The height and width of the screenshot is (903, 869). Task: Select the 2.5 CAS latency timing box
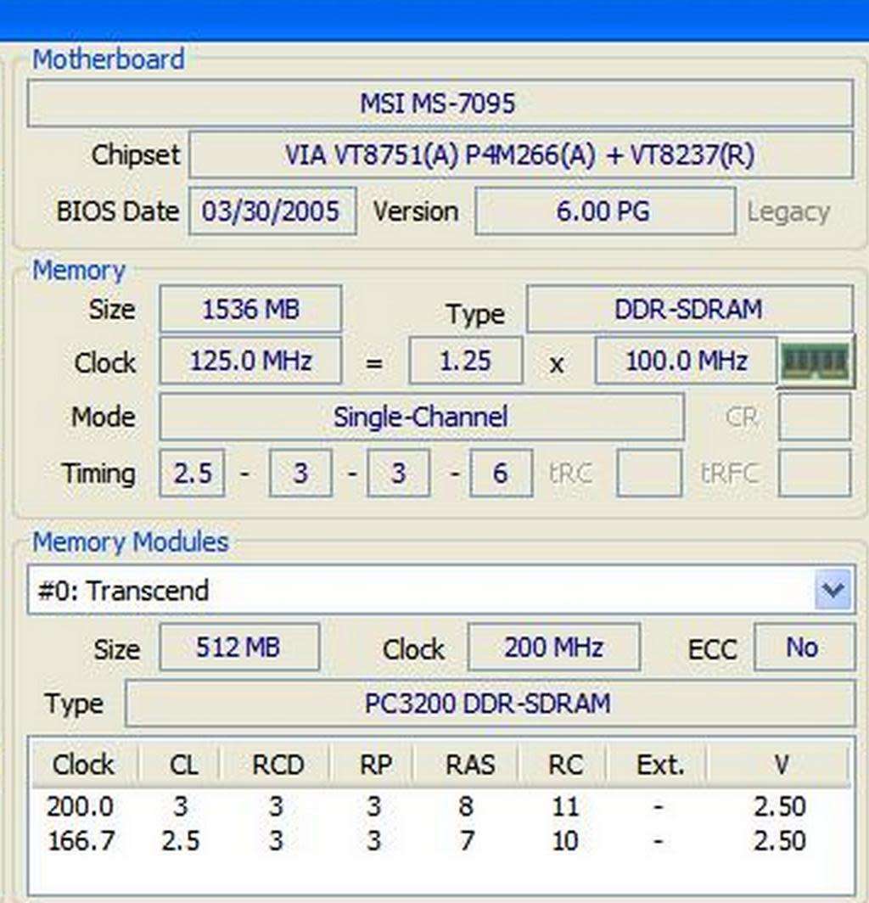(x=192, y=473)
